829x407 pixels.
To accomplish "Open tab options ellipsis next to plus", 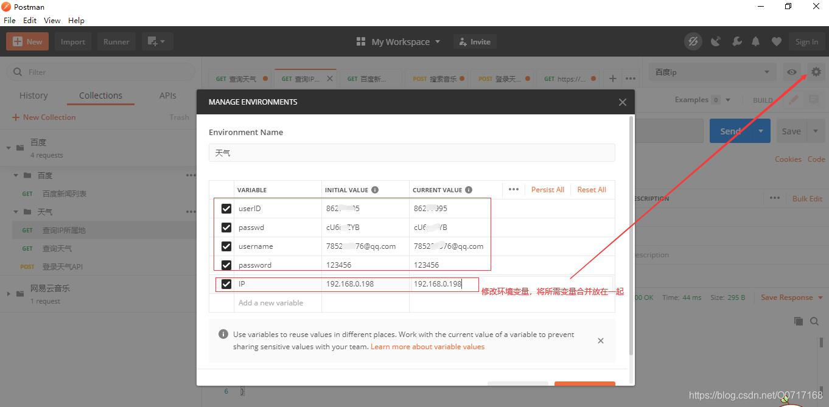I will 631,78.
